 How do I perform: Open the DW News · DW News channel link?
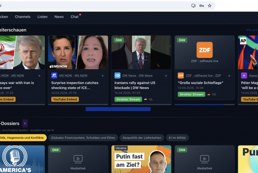click(138, 76)
